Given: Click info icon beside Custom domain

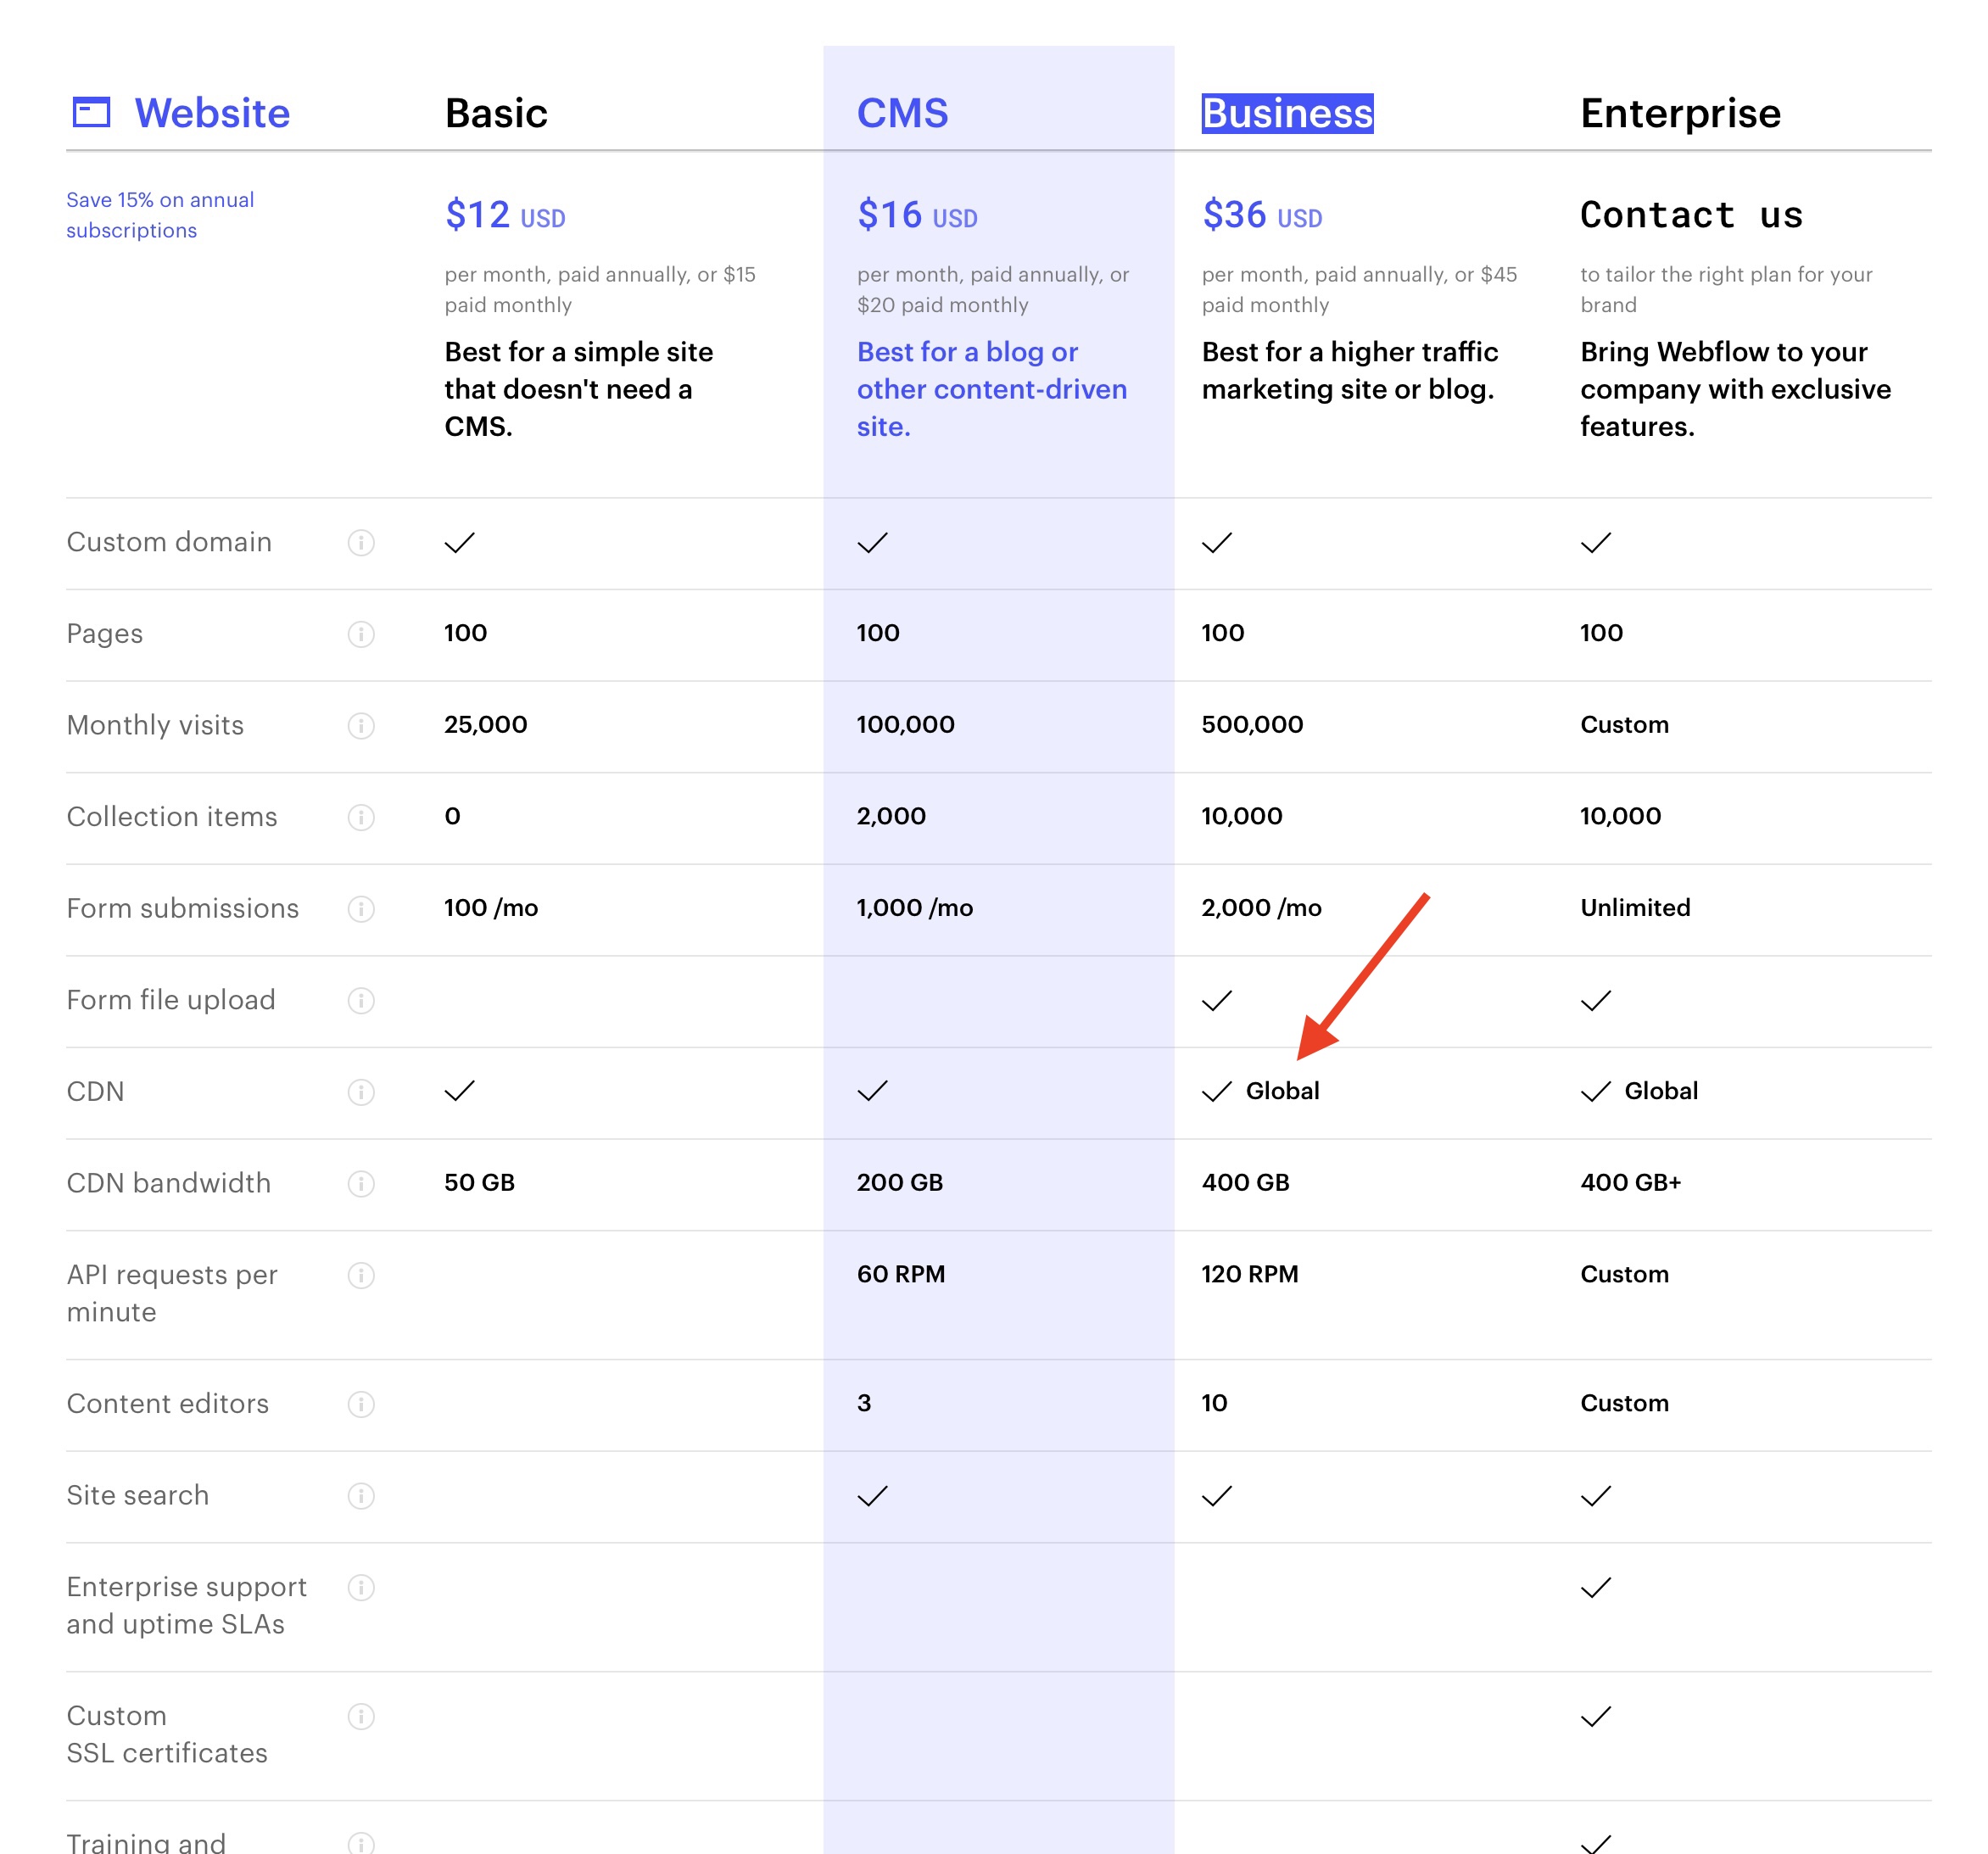Looking at the screenshot, I should (361, 543).
